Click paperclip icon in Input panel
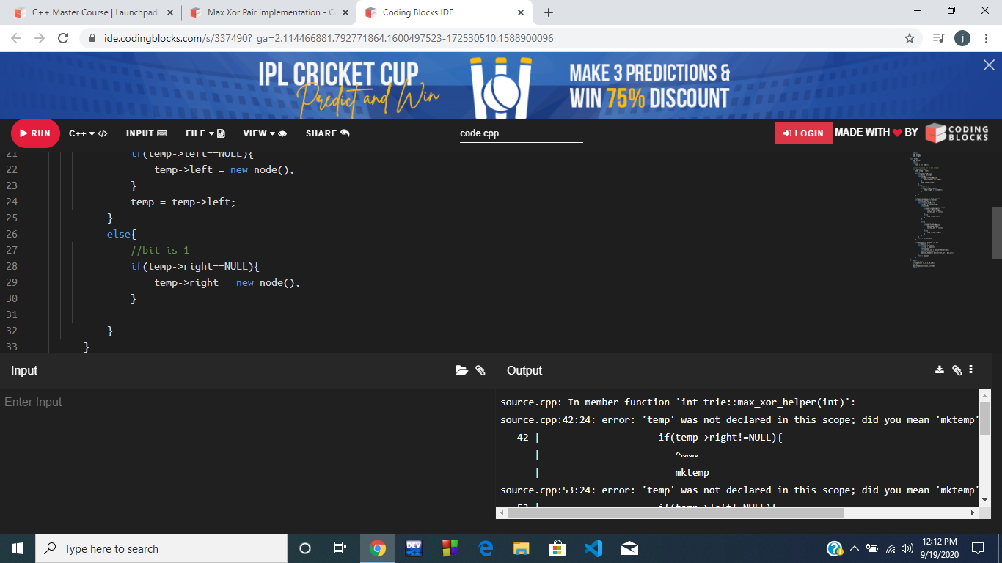1002x563 pixels. click(x=480, y=370)
